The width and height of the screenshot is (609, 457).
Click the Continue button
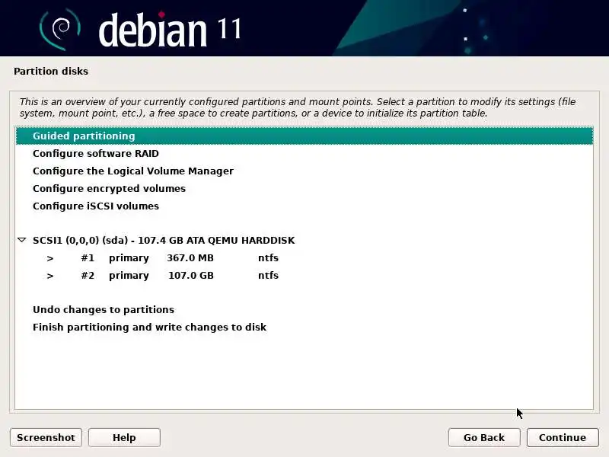(x=563, y=437)
